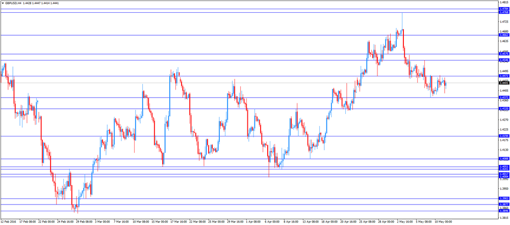Click the small triangle before GBPUSD,H4

tap(3, 3)
